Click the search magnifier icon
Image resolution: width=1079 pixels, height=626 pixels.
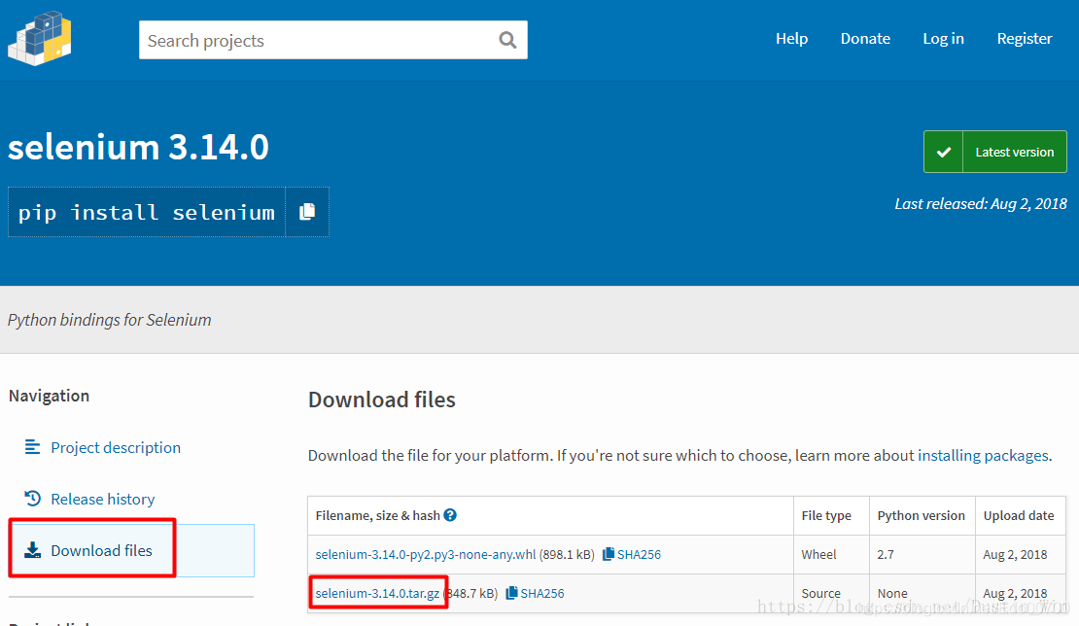507,40
